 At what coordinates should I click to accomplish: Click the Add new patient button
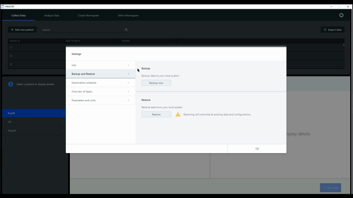click(22, 30)
